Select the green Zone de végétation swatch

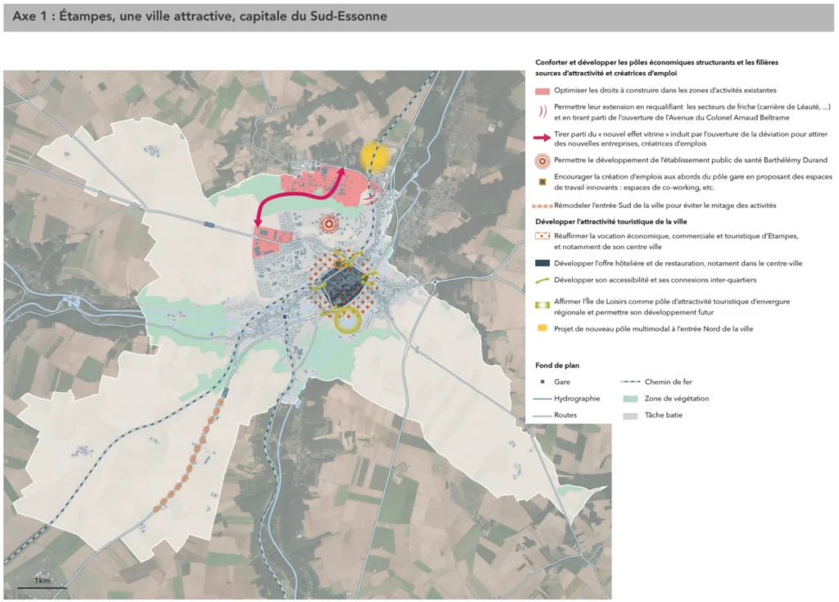pyautogui.click(x=631, y=399)
